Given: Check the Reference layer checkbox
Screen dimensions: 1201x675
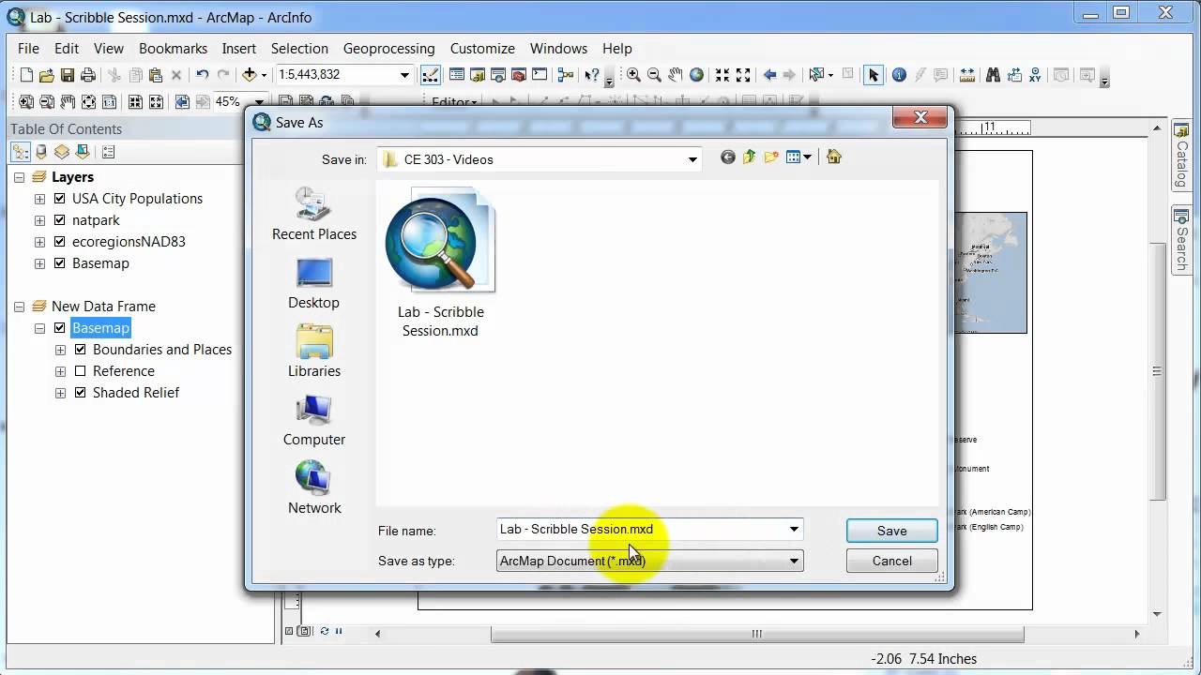Looking at the screenshot, I should (x=81, y=371).
